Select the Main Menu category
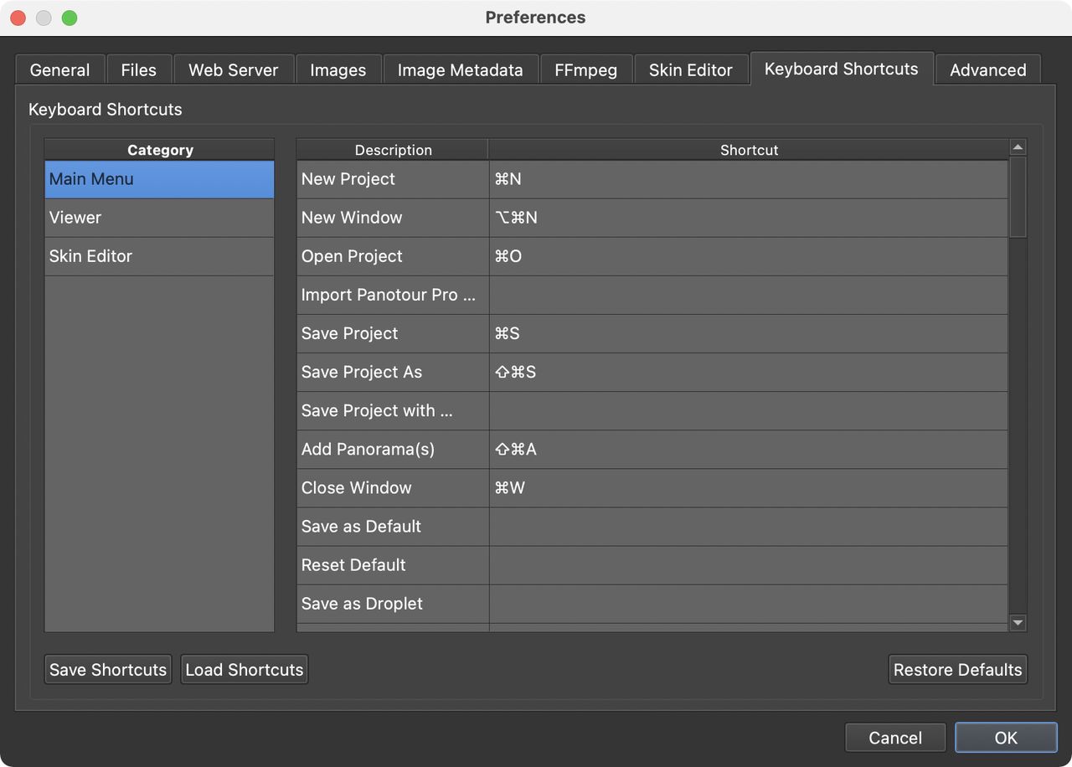 coord(159,178)
